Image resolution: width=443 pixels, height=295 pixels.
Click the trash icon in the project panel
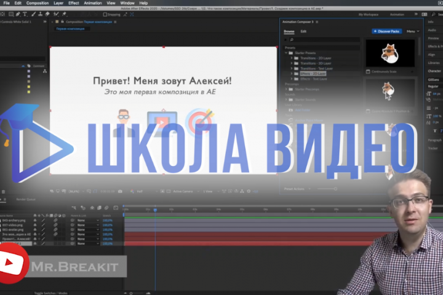pos(4,192)
